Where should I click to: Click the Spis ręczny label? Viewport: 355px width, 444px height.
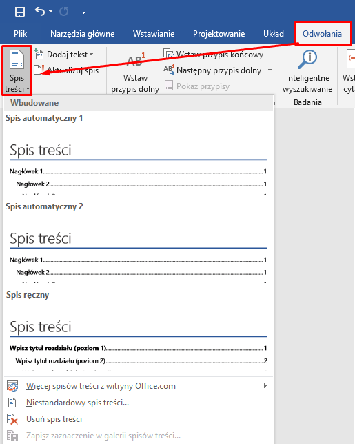pos(28,295)
